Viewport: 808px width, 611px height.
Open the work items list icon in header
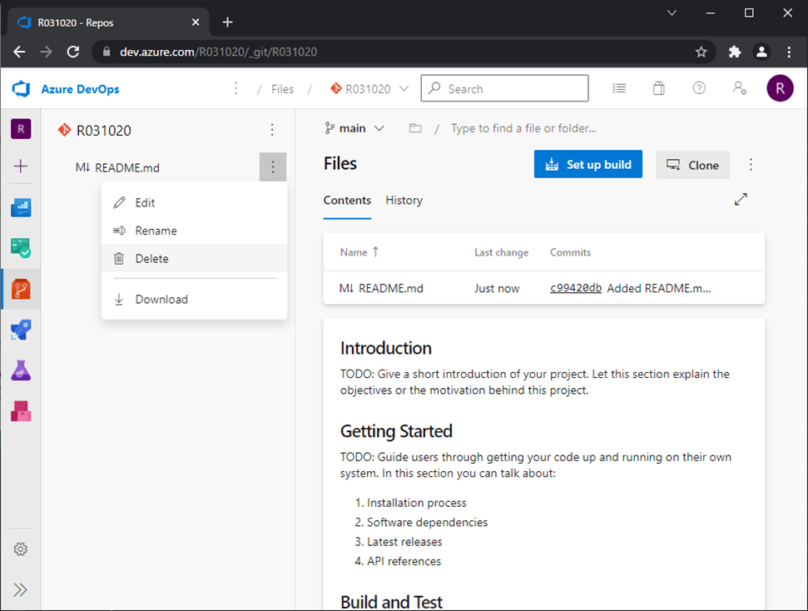click(x=619, y=89)
